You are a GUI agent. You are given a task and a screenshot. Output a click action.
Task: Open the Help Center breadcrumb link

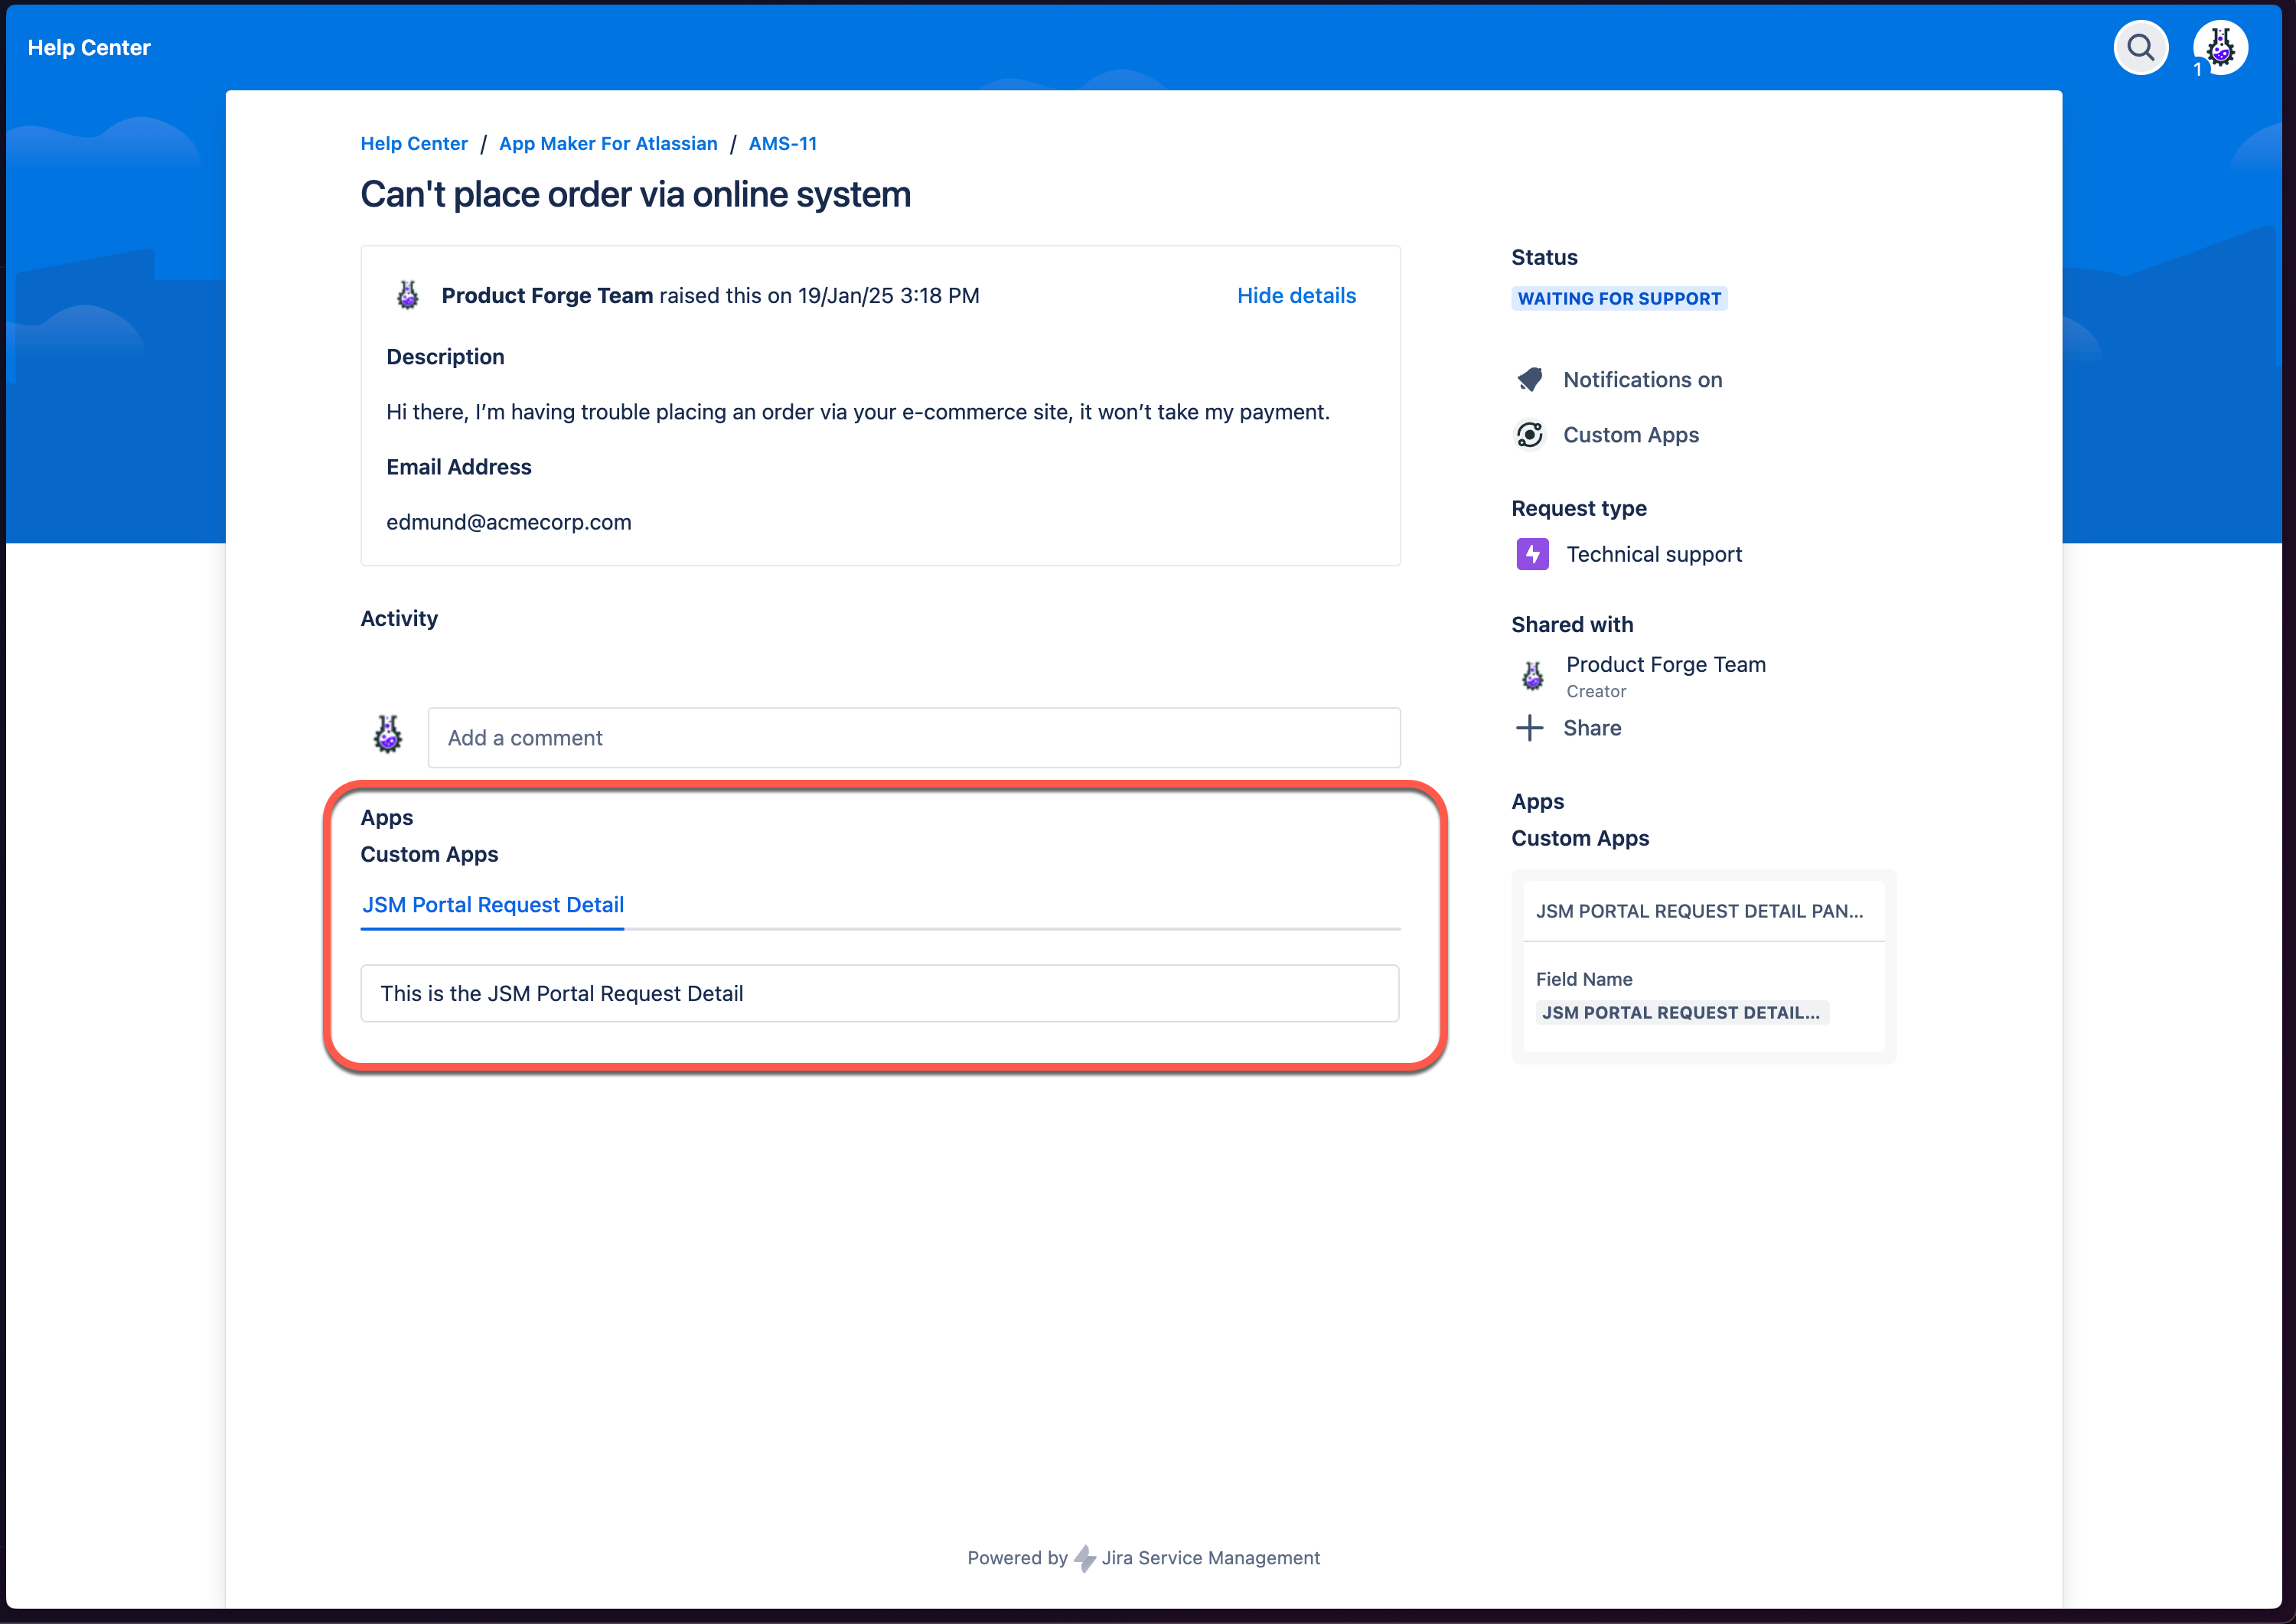tap(414, 144)
